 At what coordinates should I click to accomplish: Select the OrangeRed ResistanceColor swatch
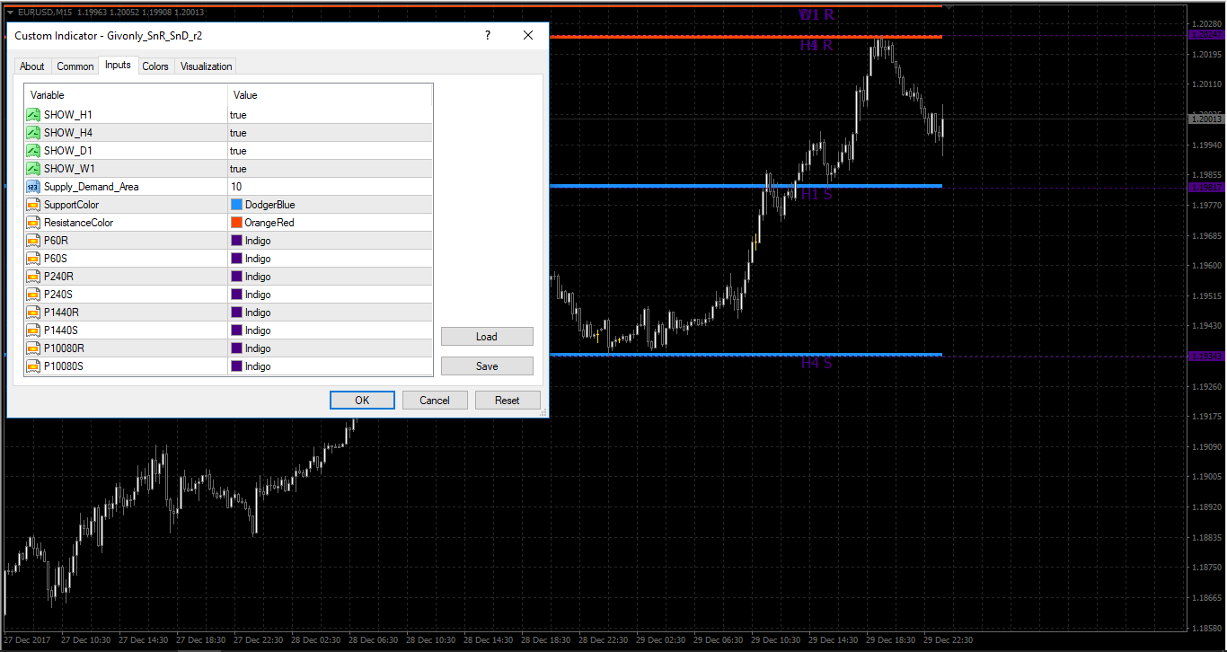[x=237, y=223]
